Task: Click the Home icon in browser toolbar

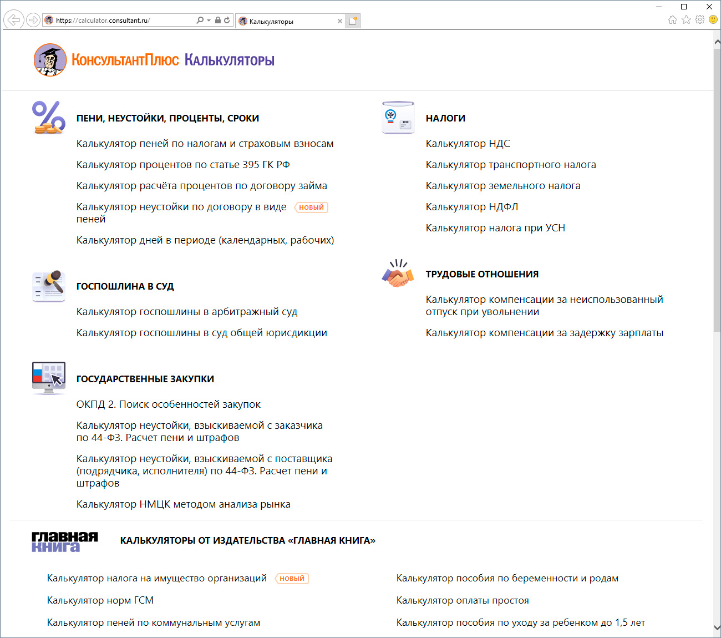Action: 673,20
